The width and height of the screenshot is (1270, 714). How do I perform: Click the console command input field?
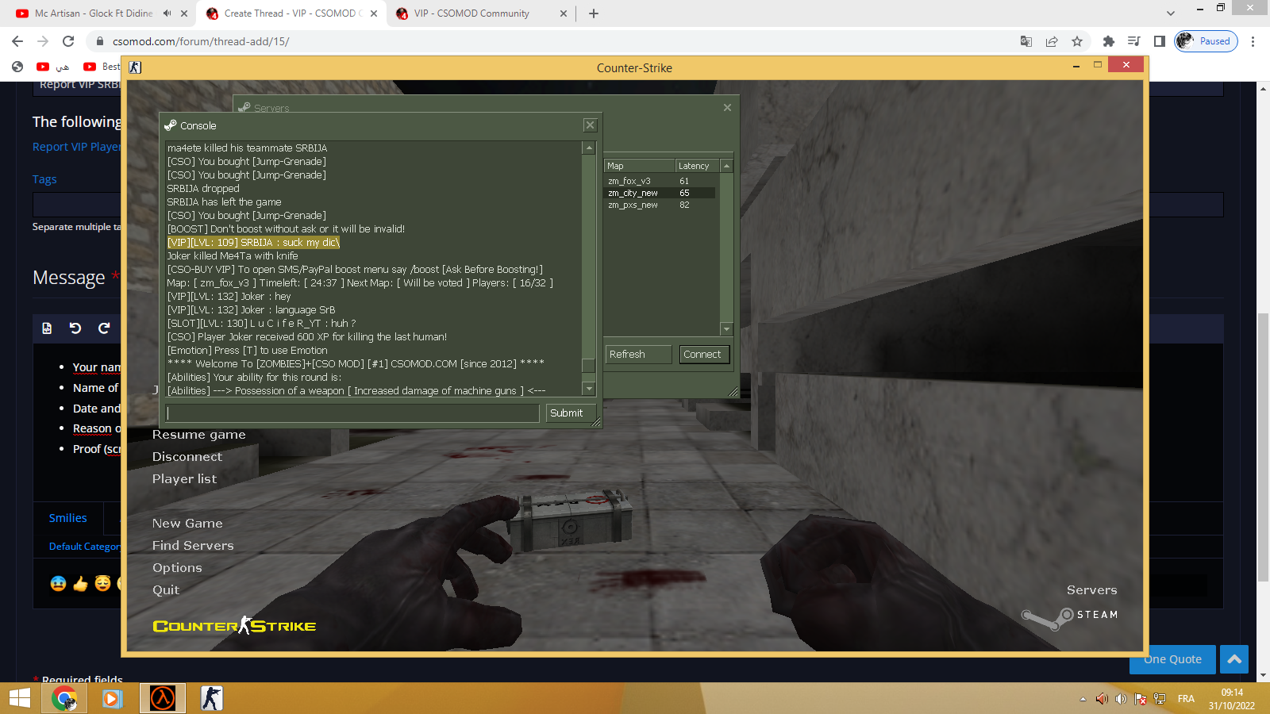pos(352,413)
